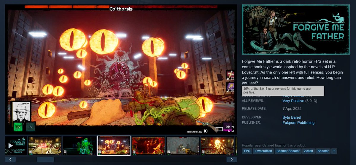Open the Boomer Shooter tag
356x165 pixels.
point(288,151)
